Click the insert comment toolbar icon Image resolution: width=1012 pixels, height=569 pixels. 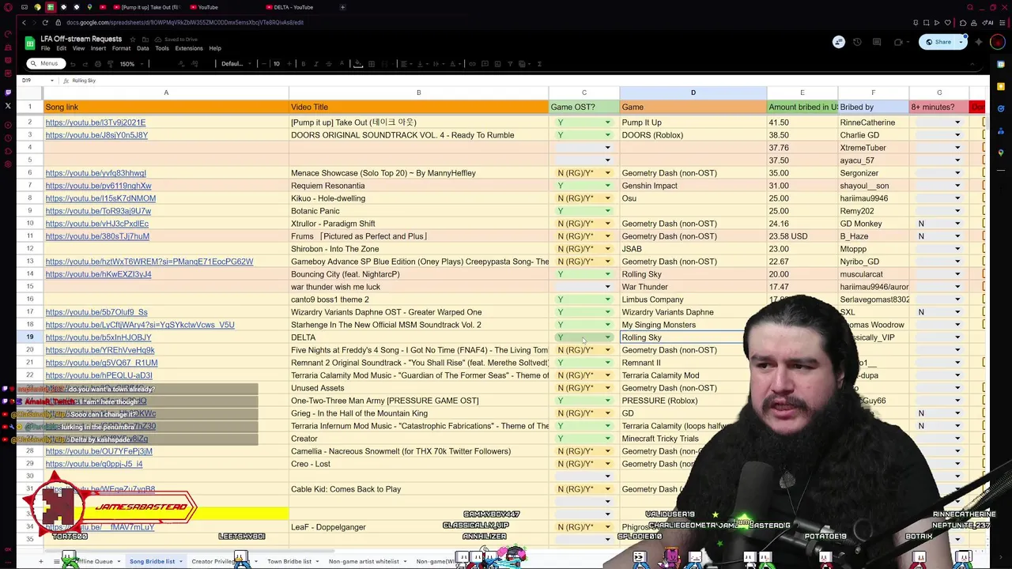[x=485, y=64]
